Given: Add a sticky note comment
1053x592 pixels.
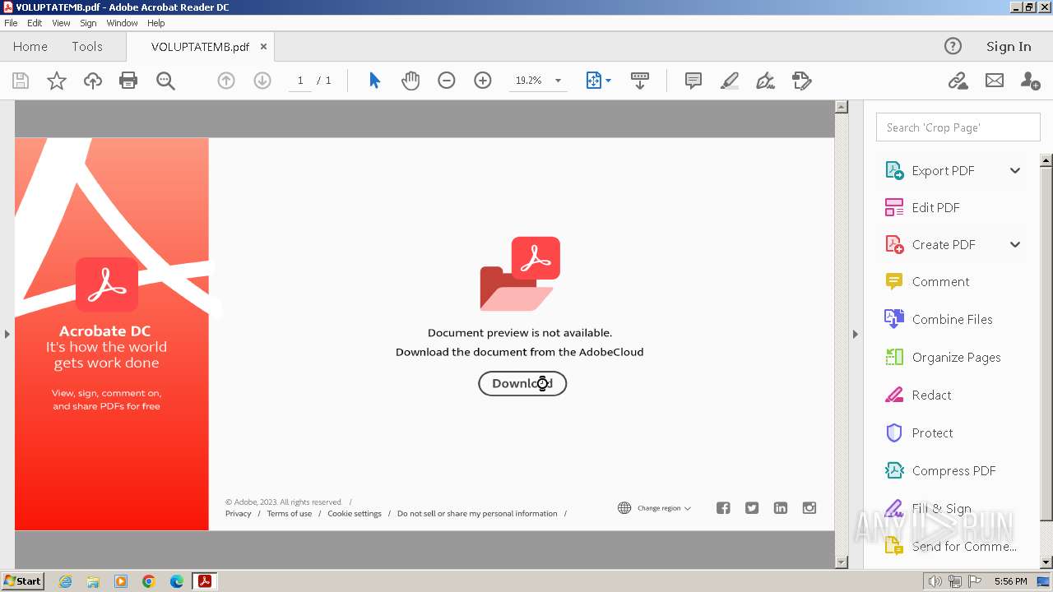Looking at the screenshot, I should tap(693, 81).
